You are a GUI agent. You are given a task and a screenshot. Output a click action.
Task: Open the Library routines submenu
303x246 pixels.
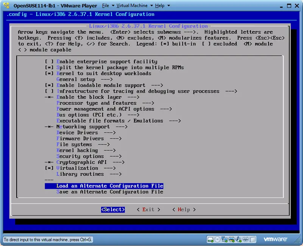[x=89, y=174]
